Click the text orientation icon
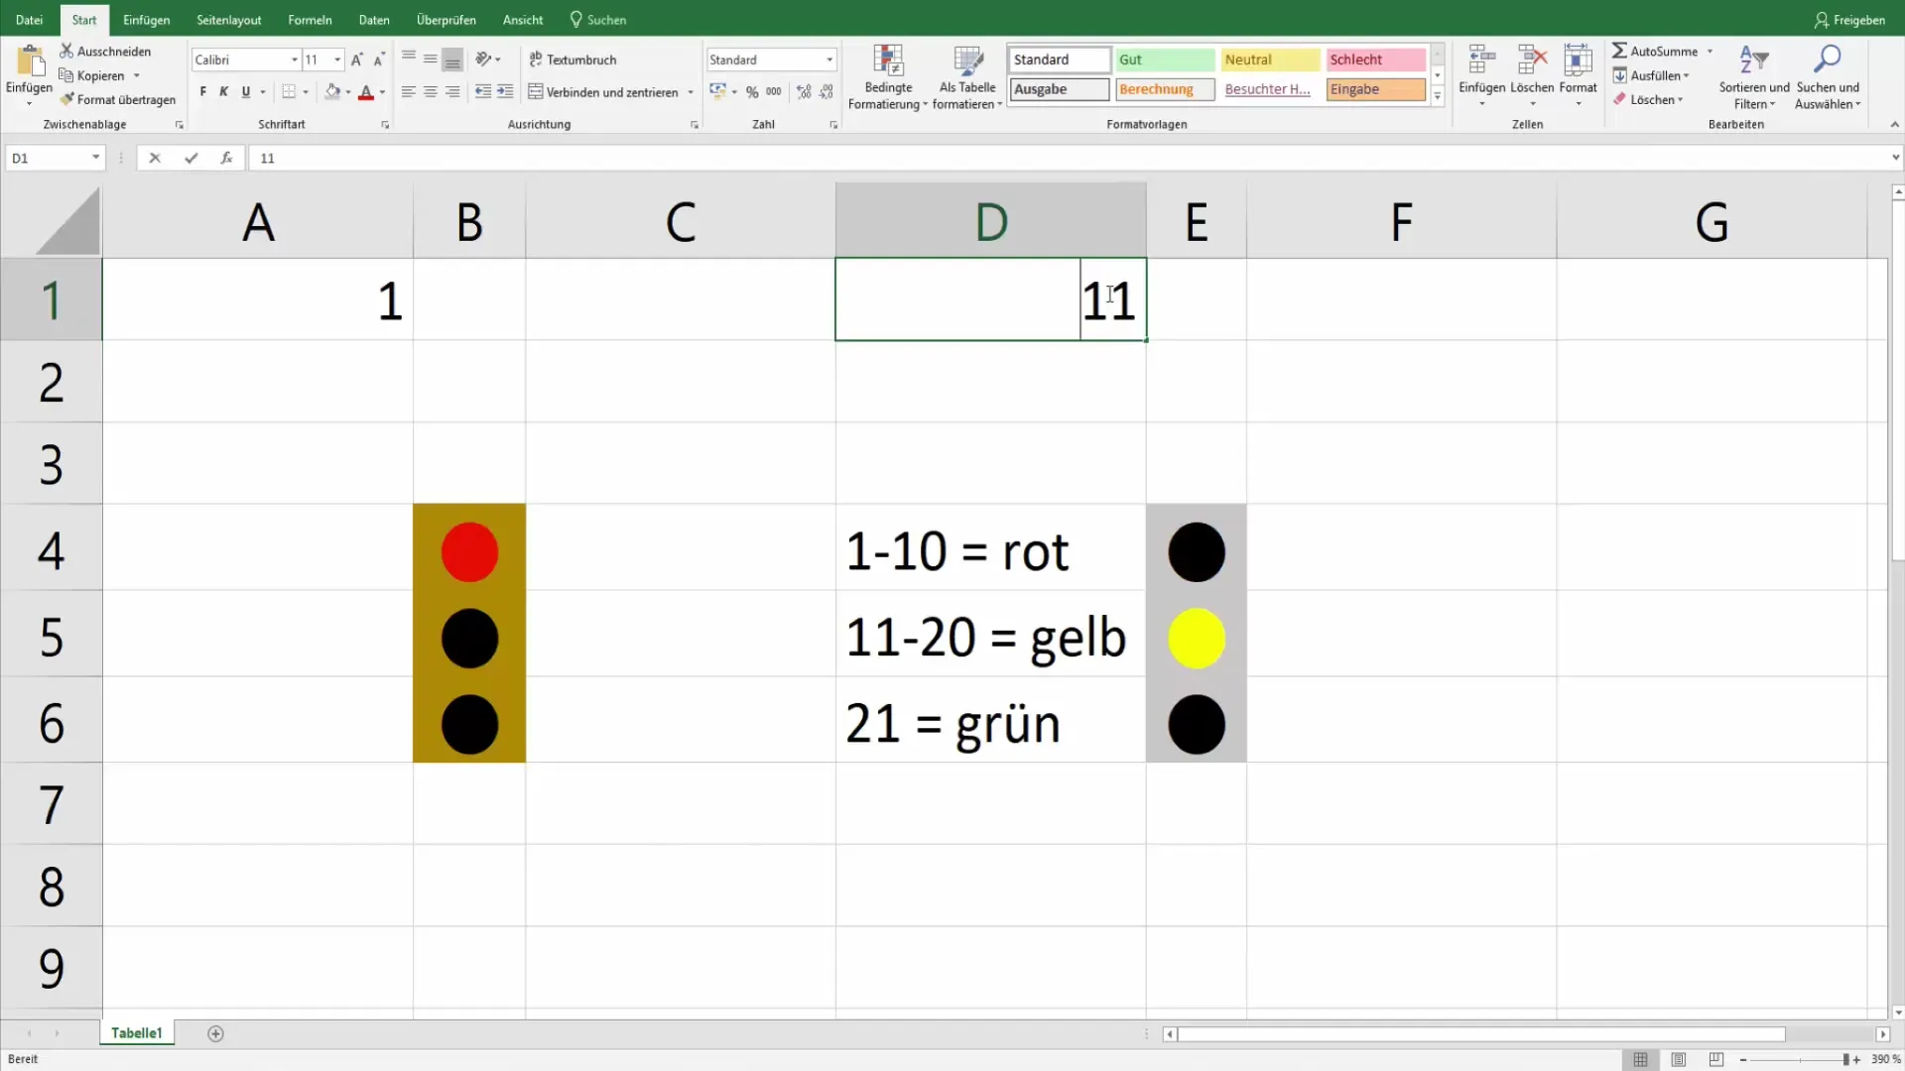Screen dimensions: 1905x1071 click(x=483, y=59)
